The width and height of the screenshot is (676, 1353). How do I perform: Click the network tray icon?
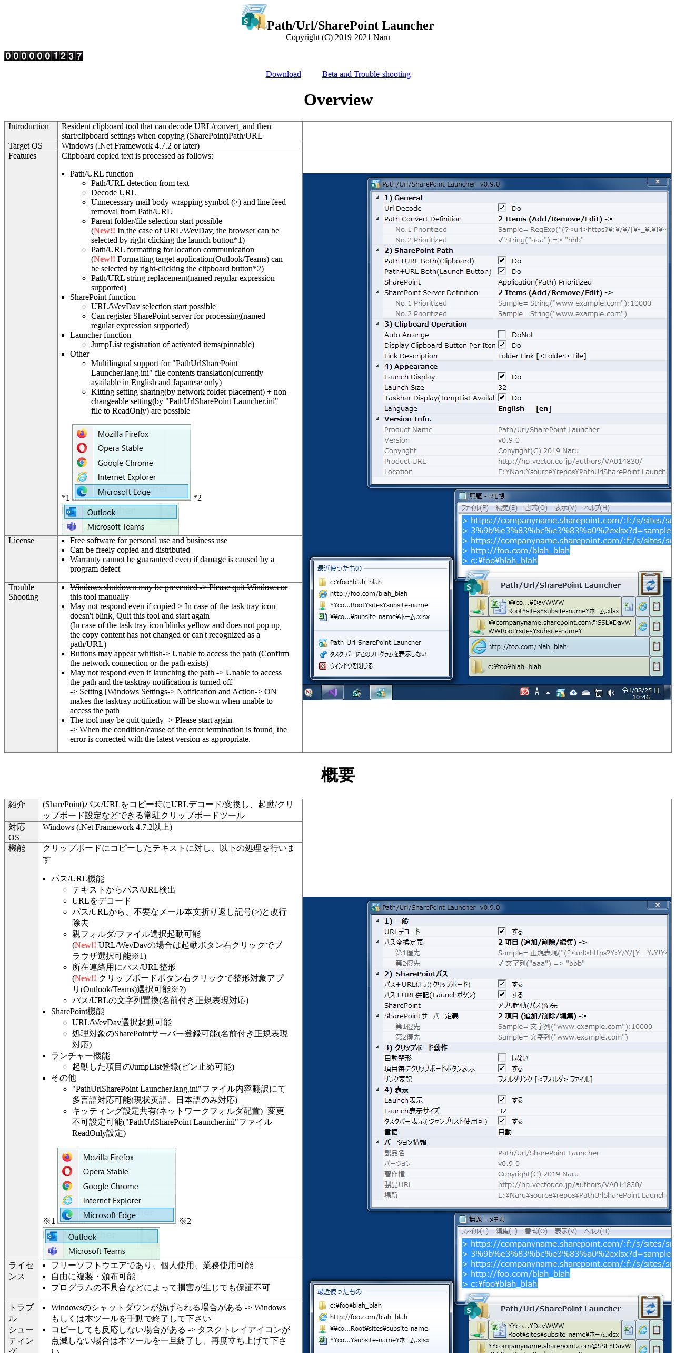coord(599,693)
